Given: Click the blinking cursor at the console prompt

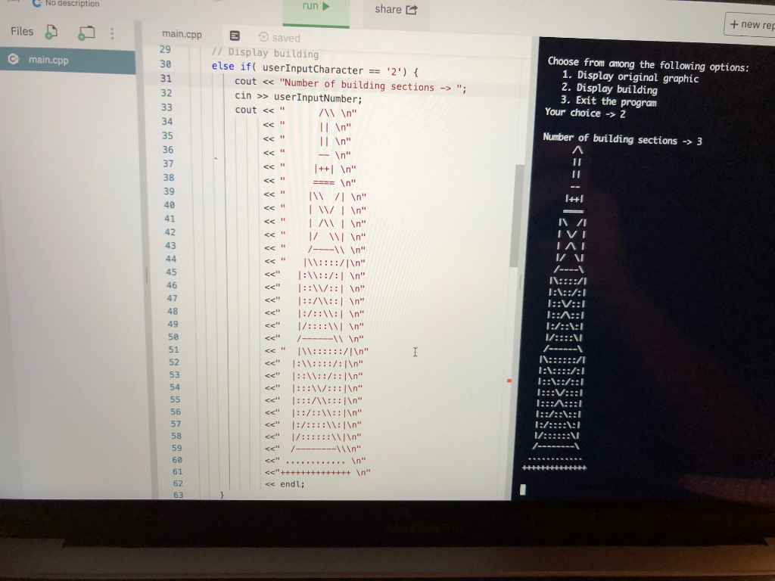Looking at the screenshot, I should coord(524,490).
